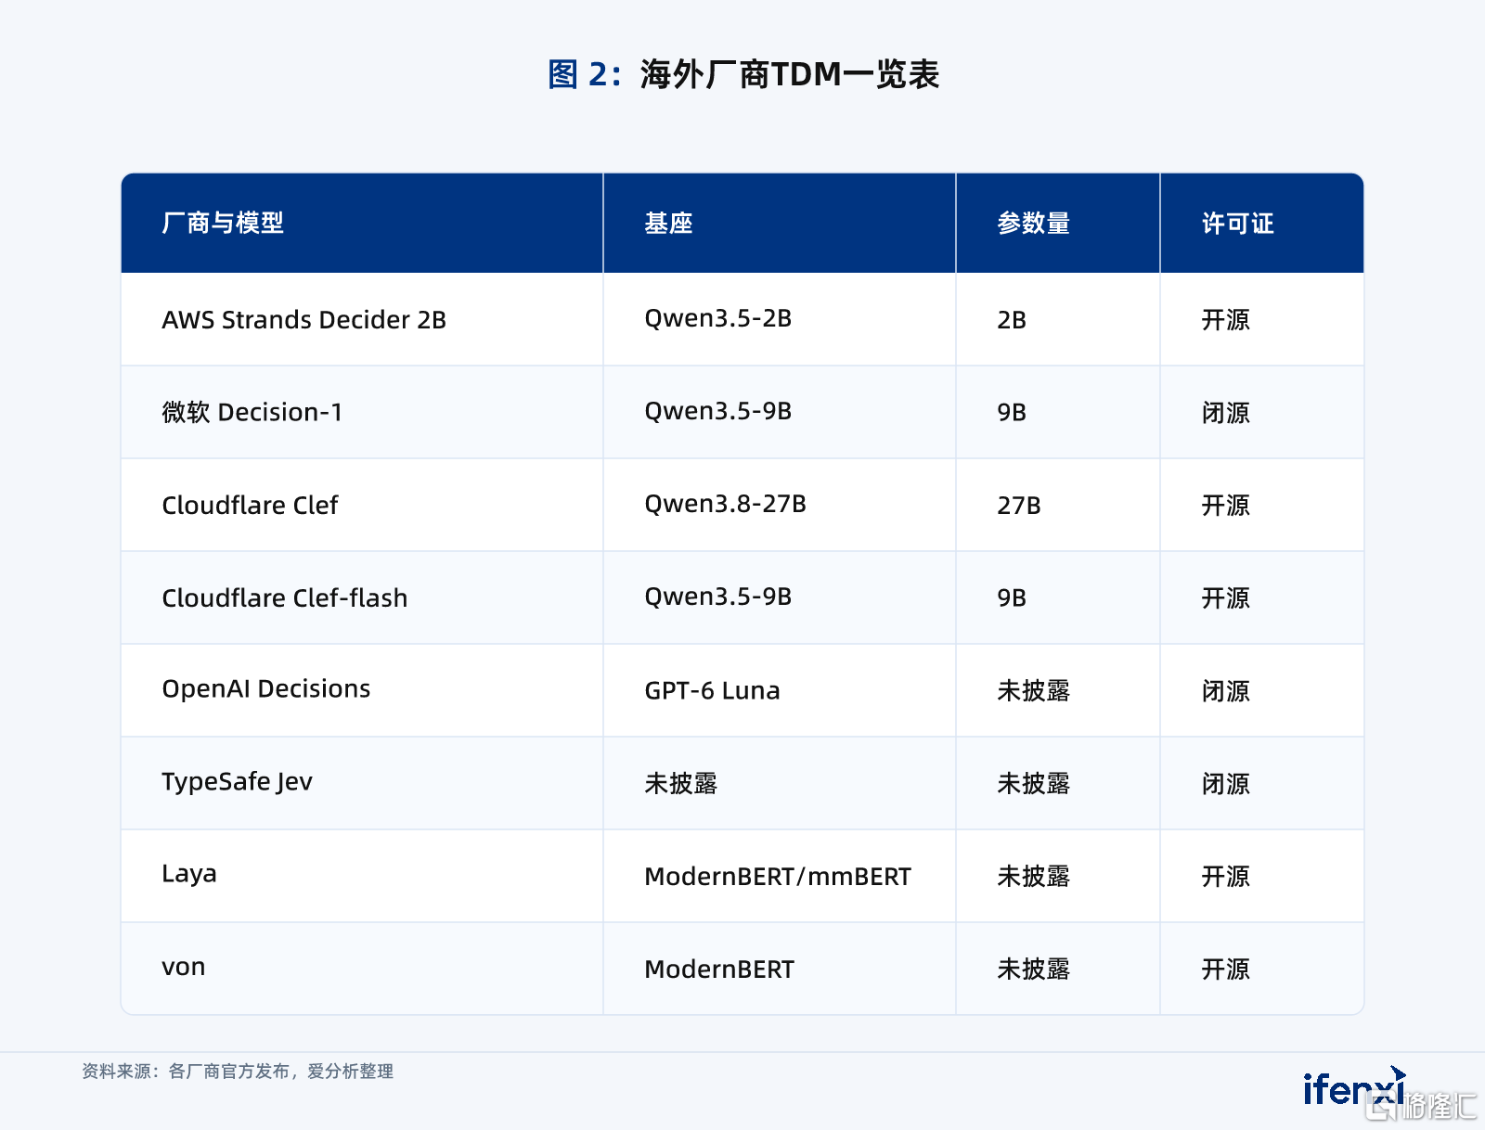Click the ifenxi logo
The image size is (1485, 1130).
click(1353, 1087)
